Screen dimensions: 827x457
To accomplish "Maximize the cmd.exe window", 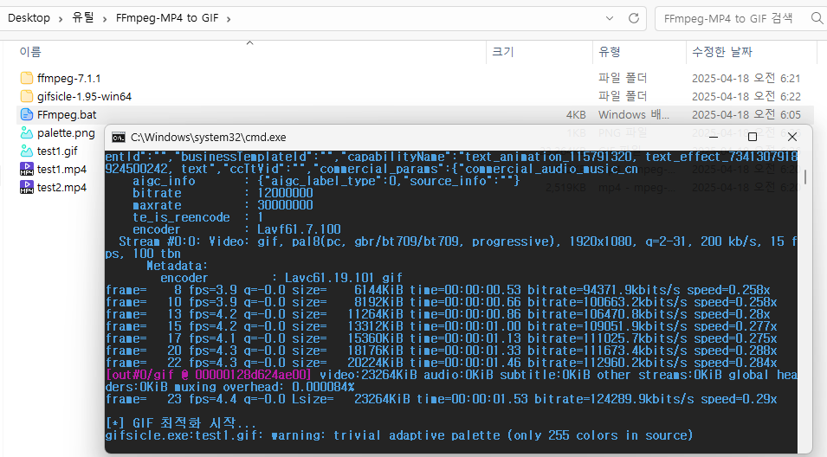I will pos(753,137).
